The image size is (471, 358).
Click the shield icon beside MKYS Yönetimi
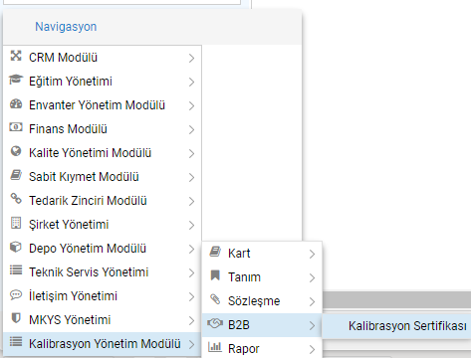[x=16, y=318]
